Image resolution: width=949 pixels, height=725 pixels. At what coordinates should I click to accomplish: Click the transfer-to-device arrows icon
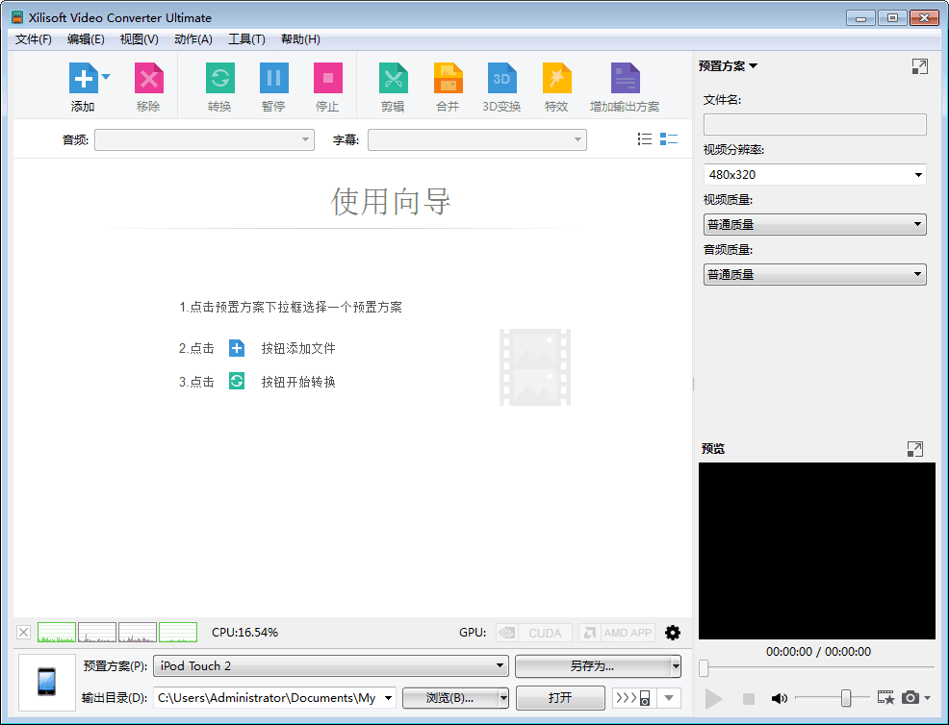[633, 698]
